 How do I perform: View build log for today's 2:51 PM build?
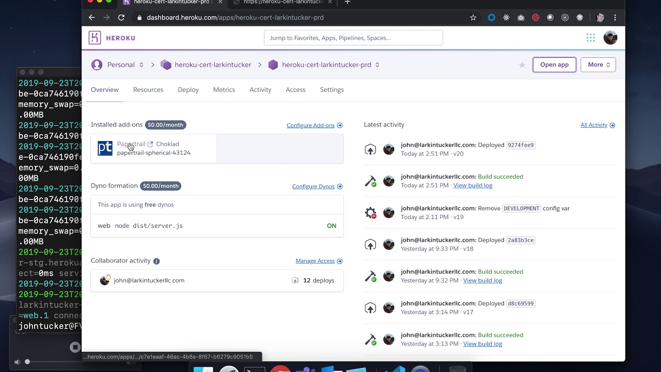click(x=473, y=185)
